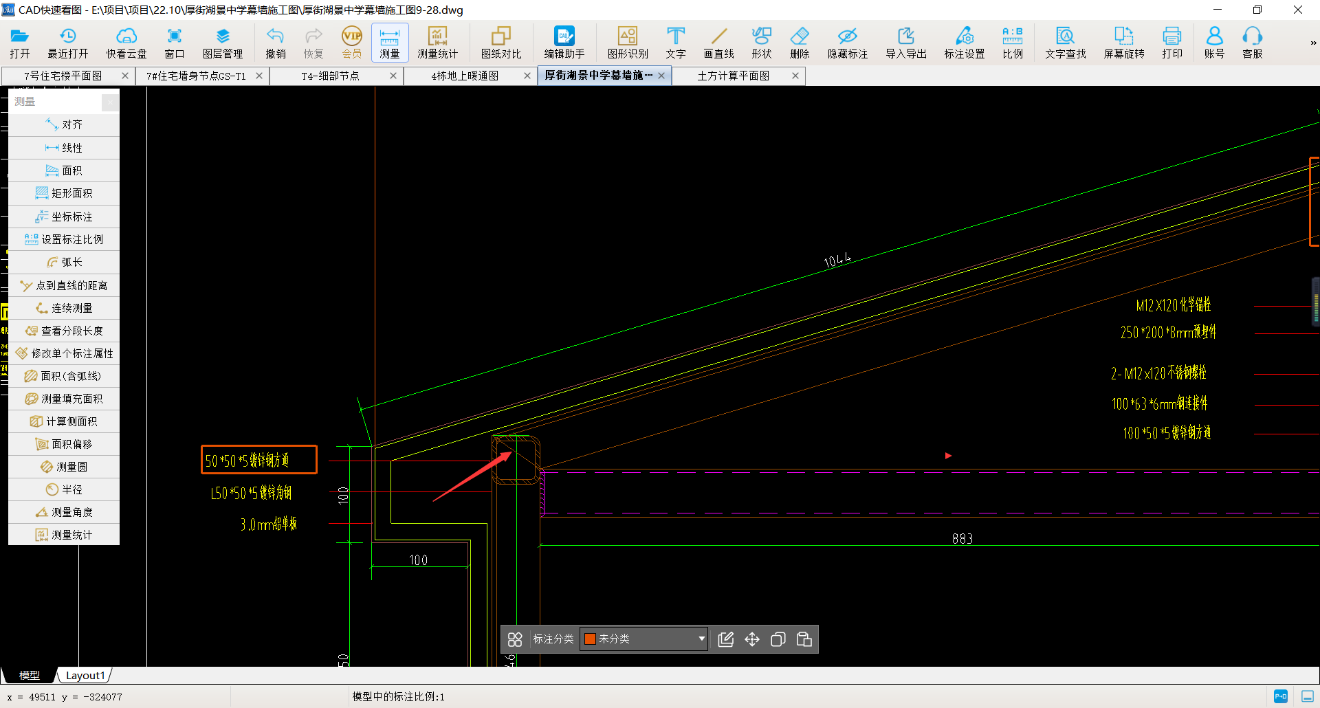Close the 土方计算平面图 tab
1320x708 pixels.
[795, 76]
